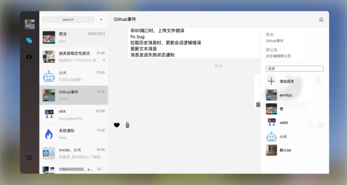
Task: Open 系统通知 conversation
Action: (74, 134)
